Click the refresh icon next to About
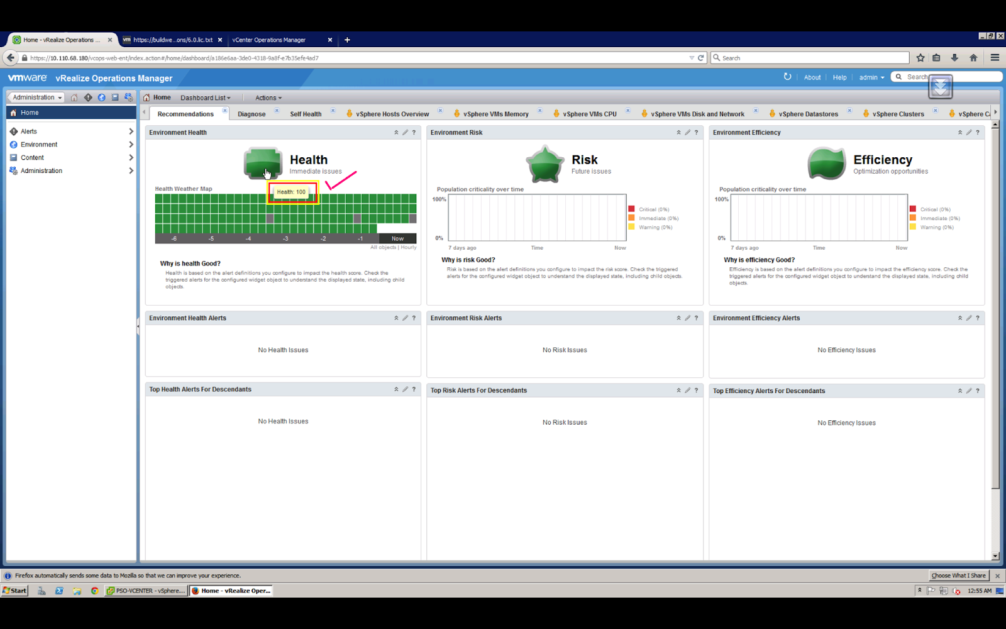1006x629 pixels. tap(787, 77)
